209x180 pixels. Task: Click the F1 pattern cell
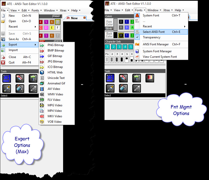coord(107,58)
